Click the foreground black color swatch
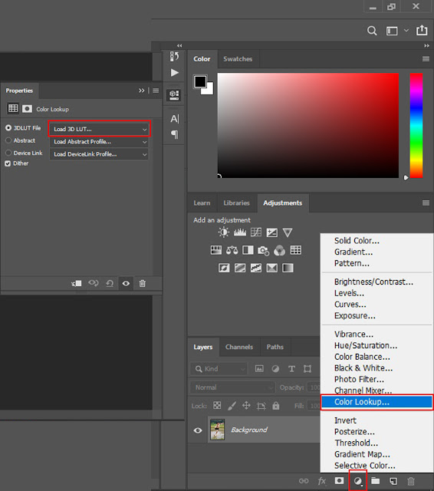This screenshot has height=491, width=434. (x=200, y=82)
